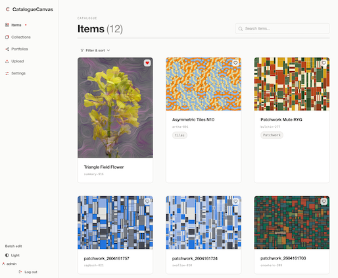Image resolution: width=338 pixels, height=278 pixels.
Task: Click the Collections icon
Action: click(x=7, y=37)
